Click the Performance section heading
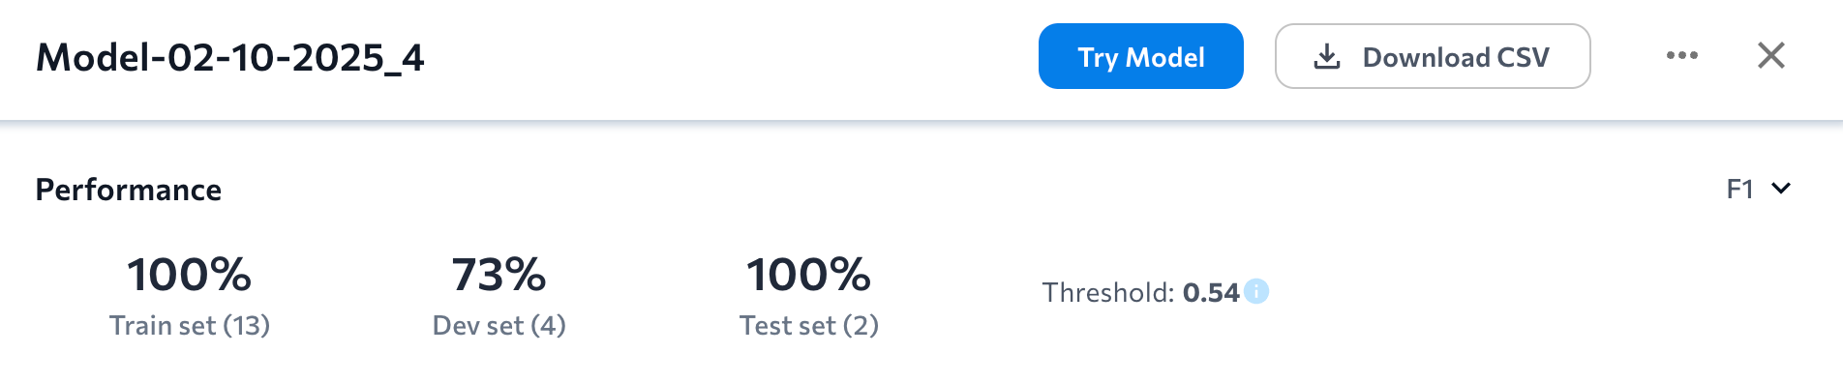The width and height of the screenshot is (1843, 383). (x=129, y=190)
